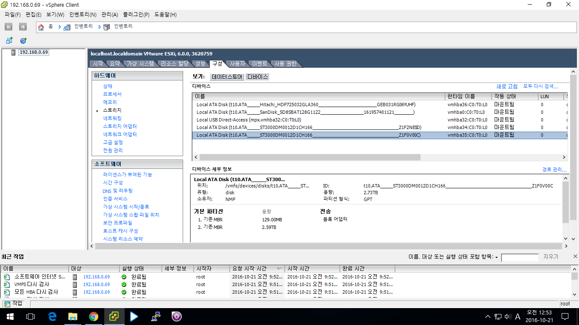Open Chrome from the taskbar
Image resolution: width=579 pixels, height=325 pixels.
(x=94, y=316)
